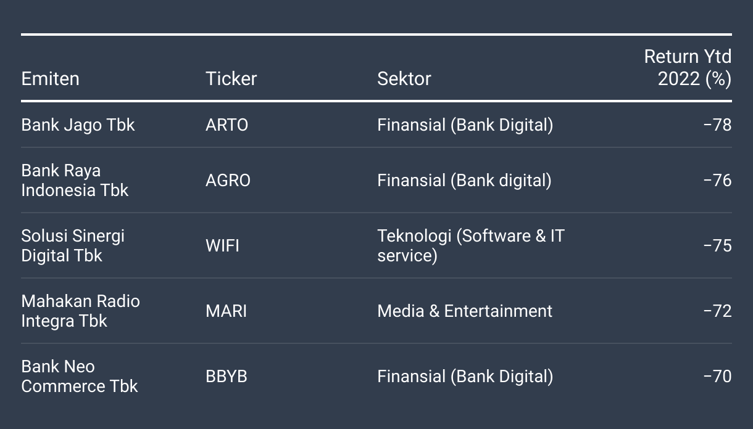Viewport: 753px width, 429px height.
Task: Select the Bank Raya Indonesia Tbk cell
Action: (75, 180)
